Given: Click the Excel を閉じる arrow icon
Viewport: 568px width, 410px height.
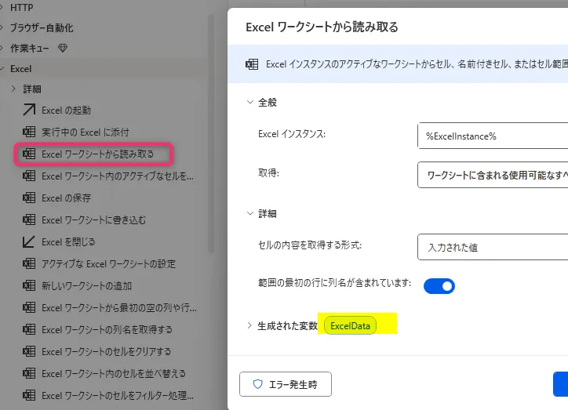Looking at the screenshot, I should (30, 242).
